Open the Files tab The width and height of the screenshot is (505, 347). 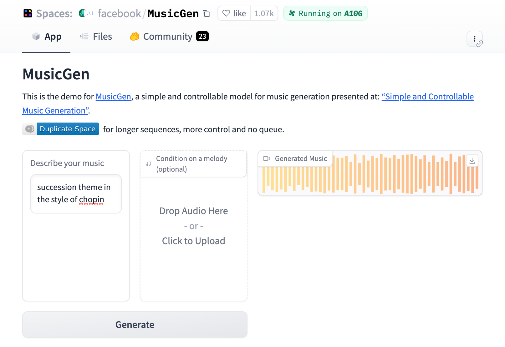coord(96,37)
